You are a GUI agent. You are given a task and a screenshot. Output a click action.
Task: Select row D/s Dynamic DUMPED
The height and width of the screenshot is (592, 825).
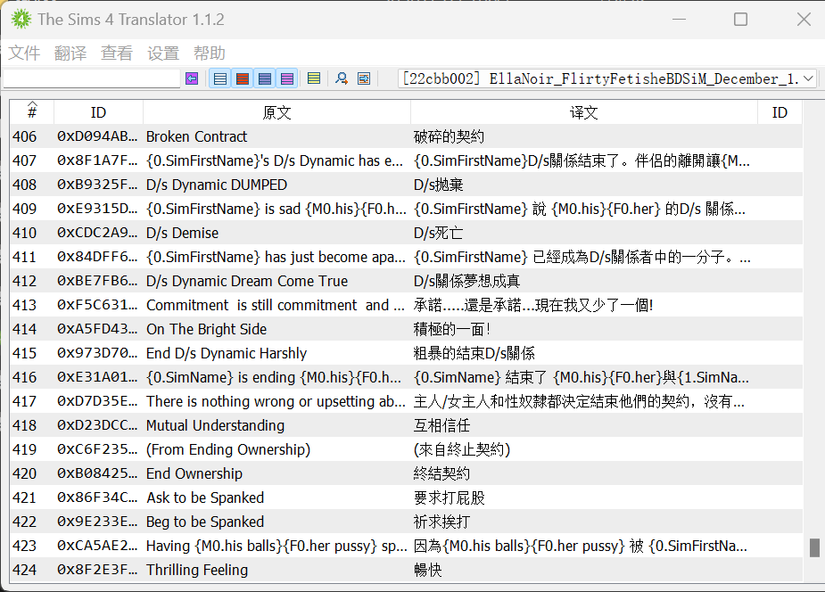point(406,185)
